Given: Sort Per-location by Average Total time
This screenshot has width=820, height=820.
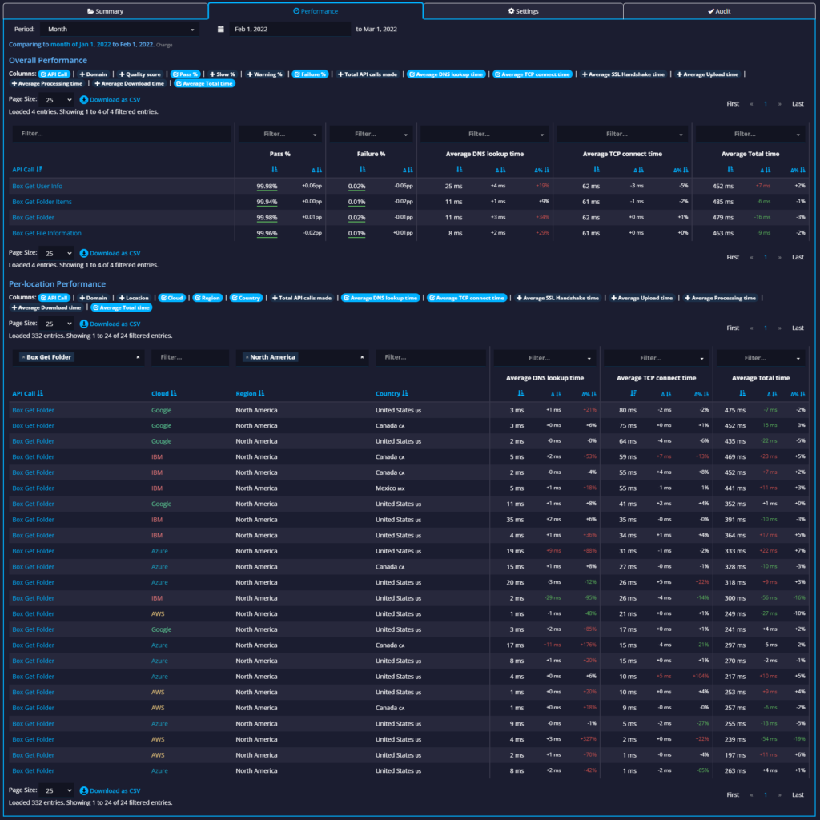Looking at the screenshot, I should click(x=742, y=393).
